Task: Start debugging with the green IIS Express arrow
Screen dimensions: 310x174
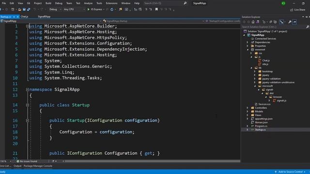Action: 88,9
